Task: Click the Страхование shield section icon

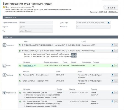Action: pos(4,93)
